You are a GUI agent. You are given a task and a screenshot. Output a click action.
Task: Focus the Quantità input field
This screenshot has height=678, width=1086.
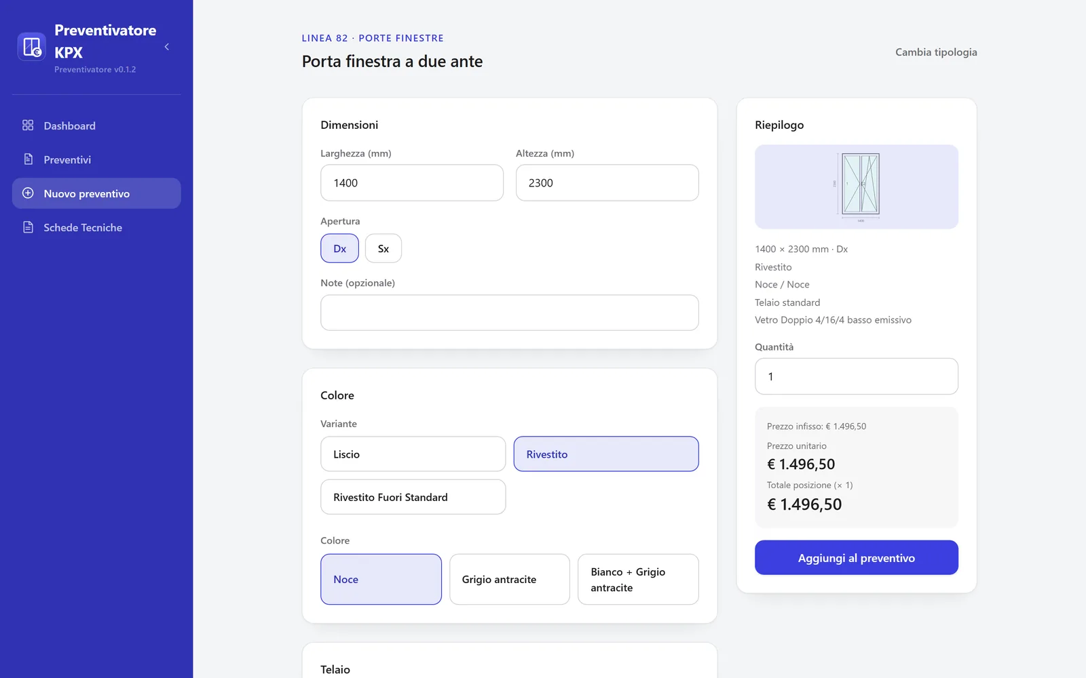pos(857,376)
